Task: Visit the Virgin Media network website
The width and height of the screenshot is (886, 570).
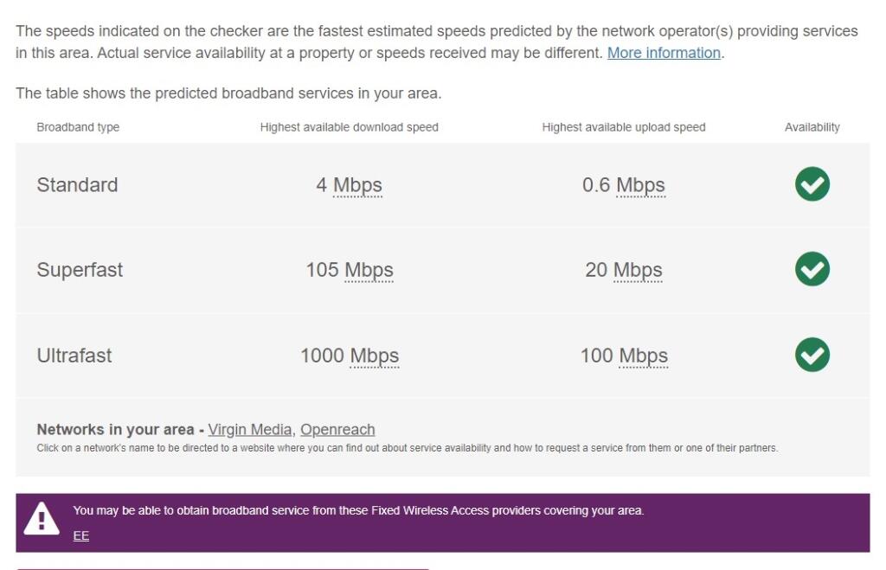Action: click(250, 429)
